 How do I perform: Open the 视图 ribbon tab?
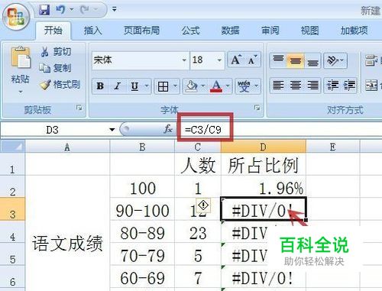(x=309, y=31)
